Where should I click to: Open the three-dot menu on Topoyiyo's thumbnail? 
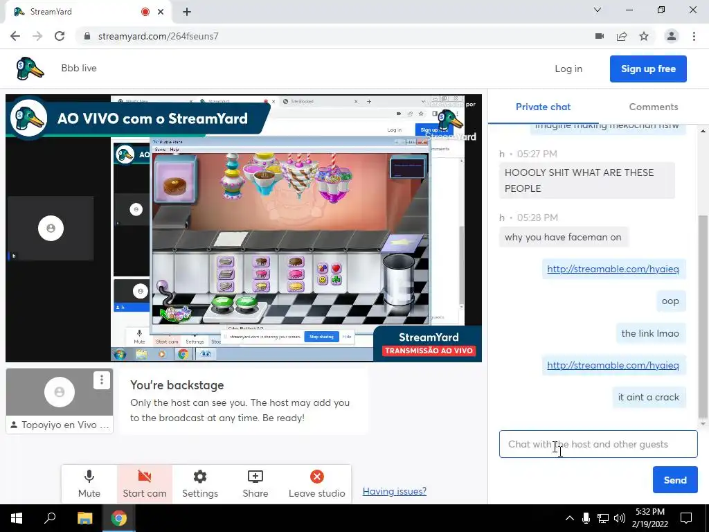coord(101,380)
